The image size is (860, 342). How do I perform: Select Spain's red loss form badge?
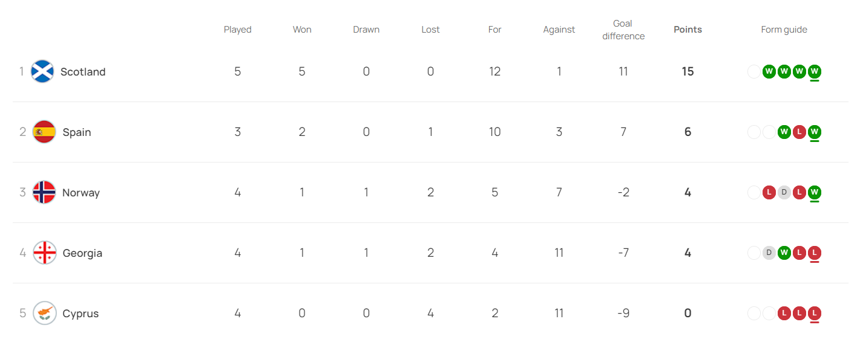[799, 132]
